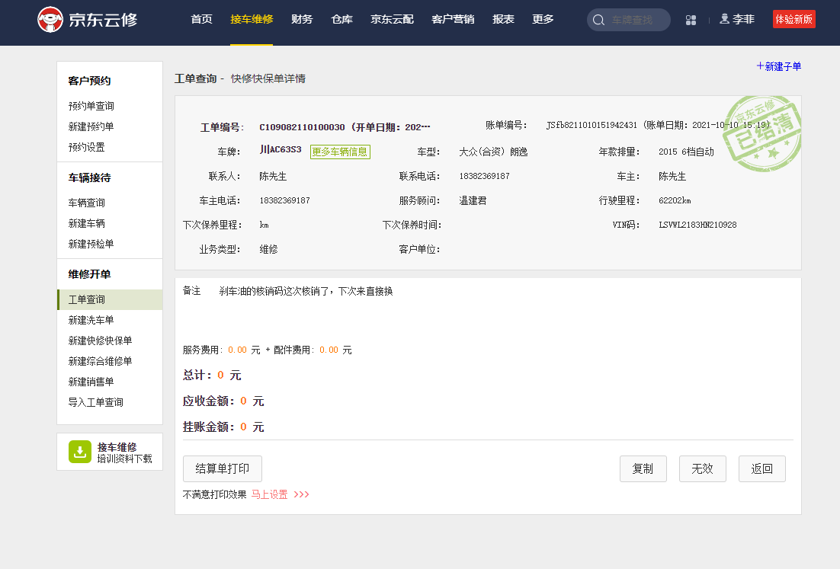
Task: Click the 体验新版 button
Action: point(794,20)
